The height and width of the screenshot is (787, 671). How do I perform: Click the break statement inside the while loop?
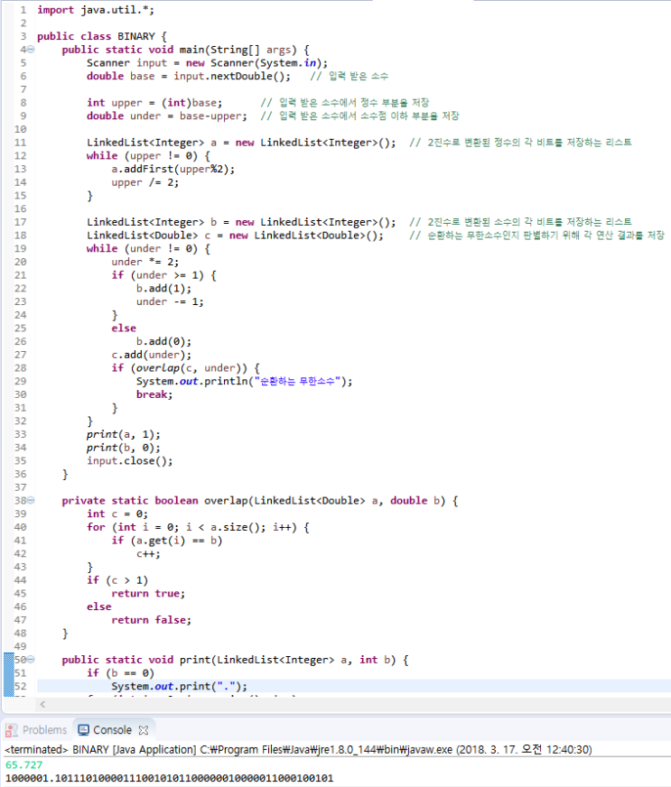[154, 394]
